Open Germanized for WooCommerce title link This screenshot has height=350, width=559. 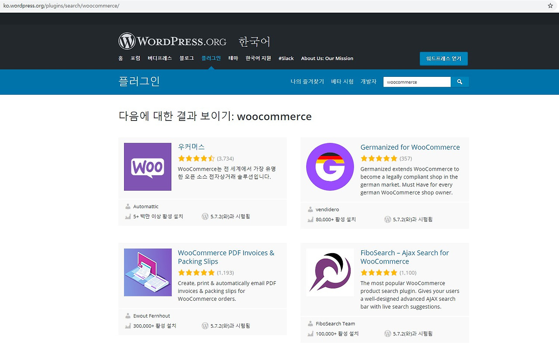pos(410,147)
